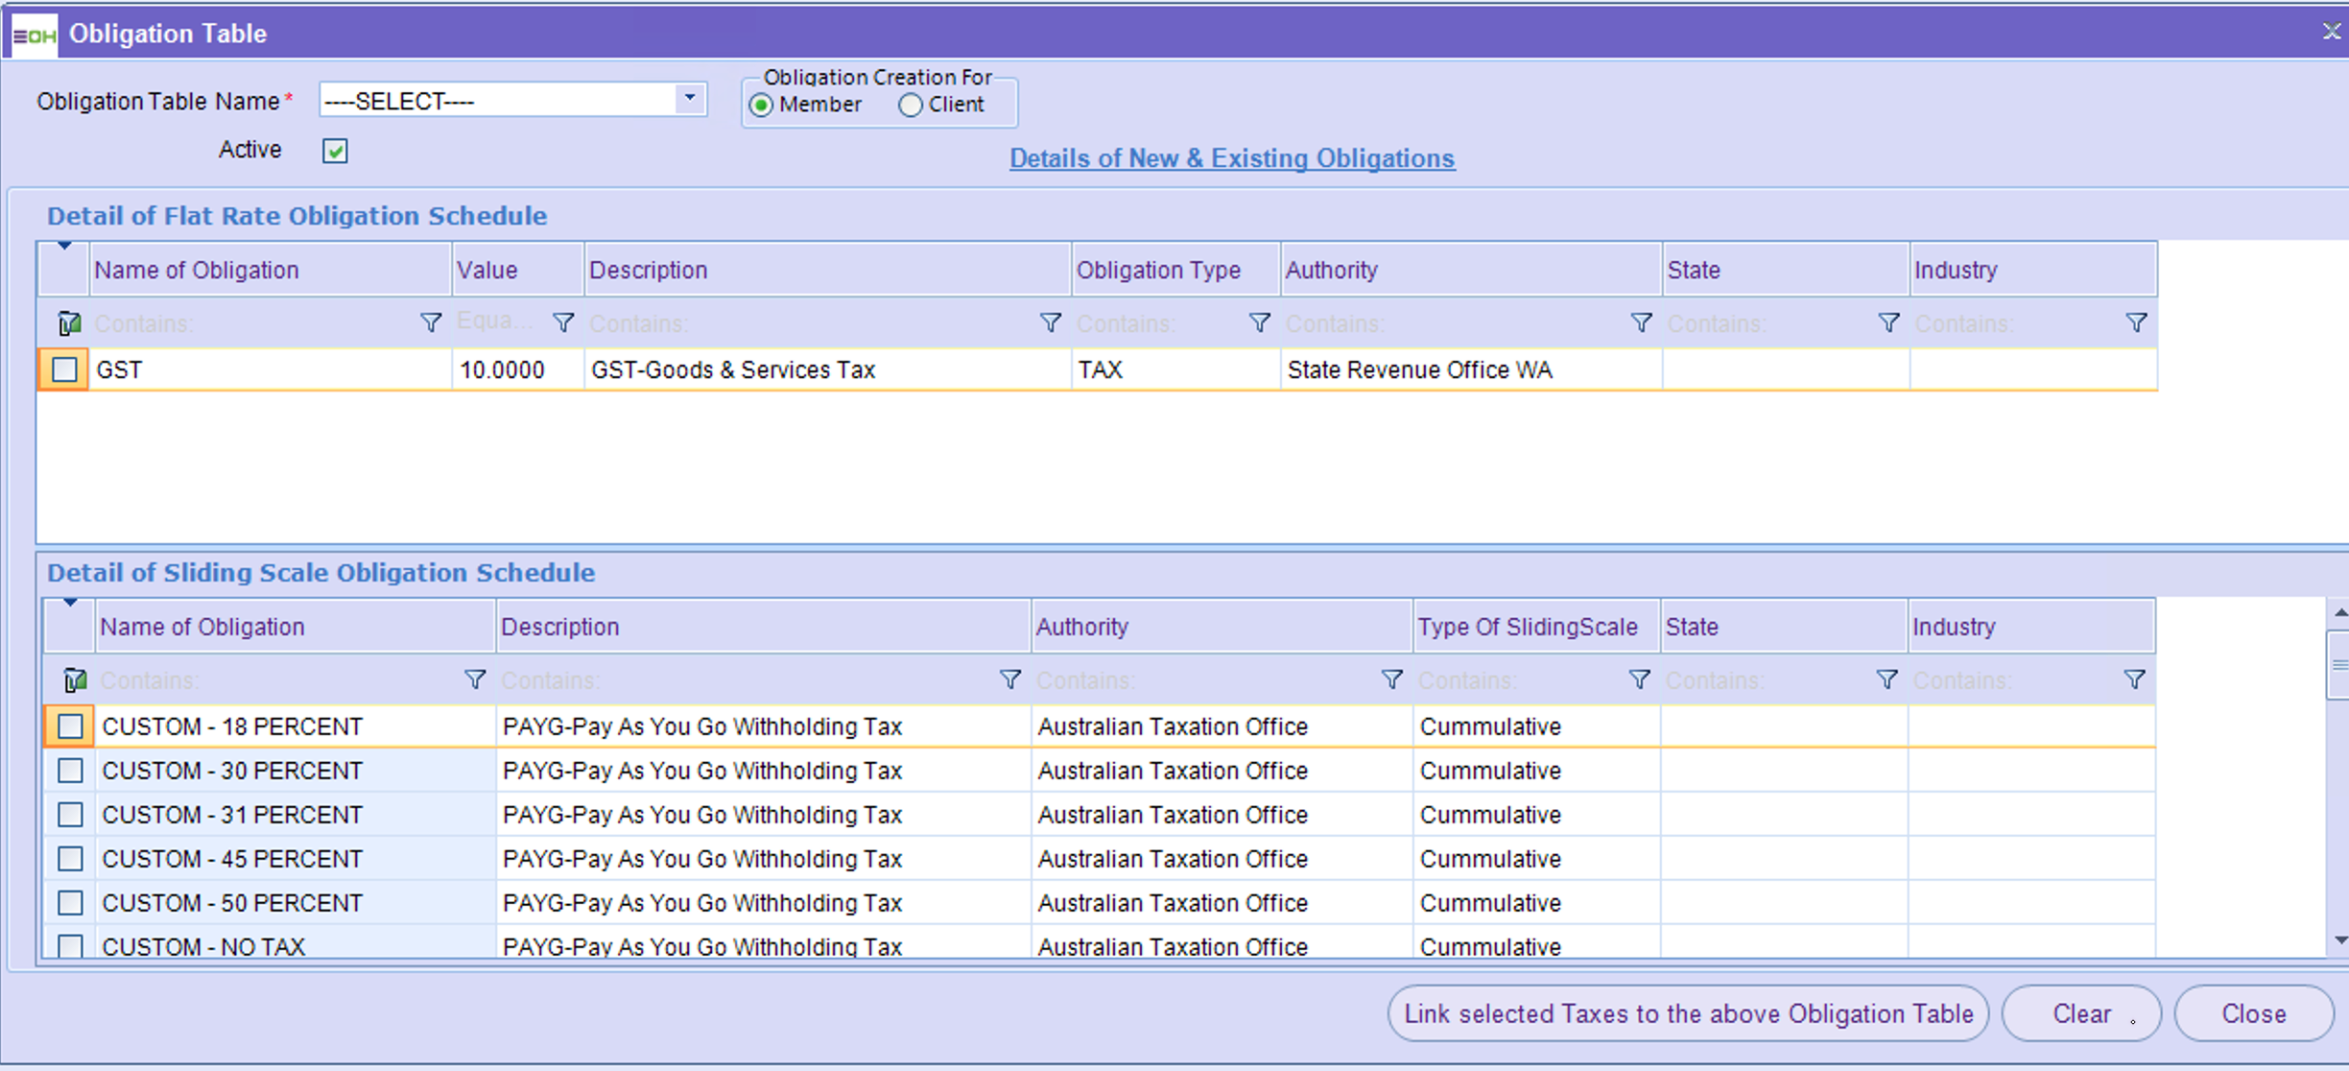Open Details of New & Existing Obligations link
This screenshot has height=1071, width=2349.
coord(1232,158)
